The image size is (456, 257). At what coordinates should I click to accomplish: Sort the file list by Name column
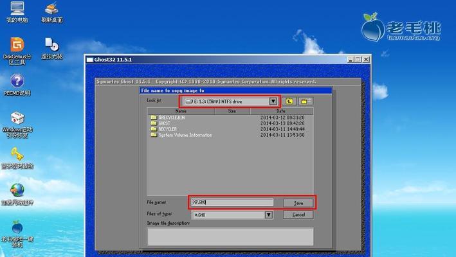pos(181,111)
